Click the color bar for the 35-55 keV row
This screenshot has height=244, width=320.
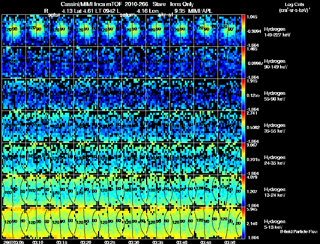point(243,127)
